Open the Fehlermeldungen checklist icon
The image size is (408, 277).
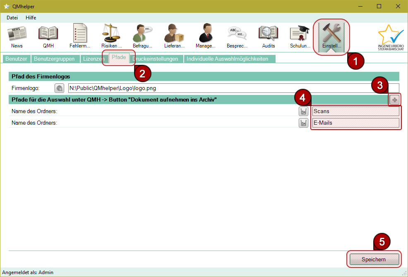(80, 36)
